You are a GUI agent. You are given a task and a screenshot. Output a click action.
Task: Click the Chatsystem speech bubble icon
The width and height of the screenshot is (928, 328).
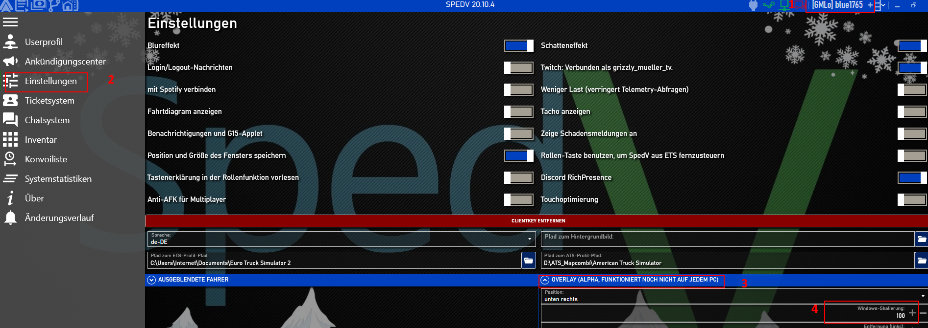10,120
